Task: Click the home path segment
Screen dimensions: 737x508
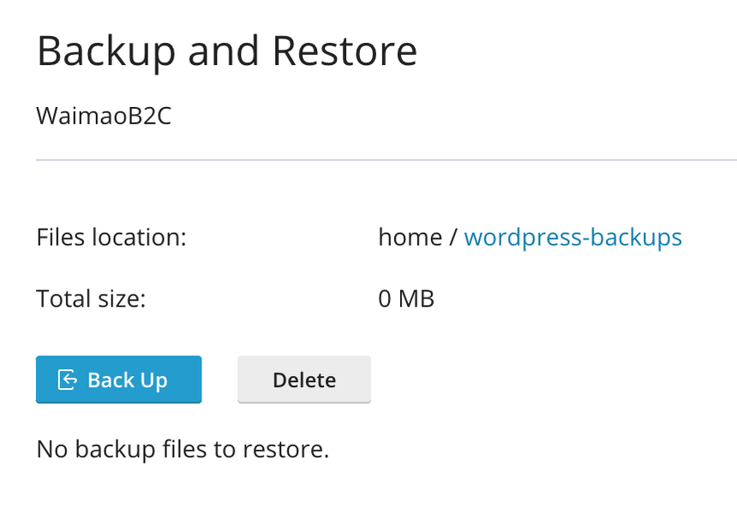Action: 410,237
